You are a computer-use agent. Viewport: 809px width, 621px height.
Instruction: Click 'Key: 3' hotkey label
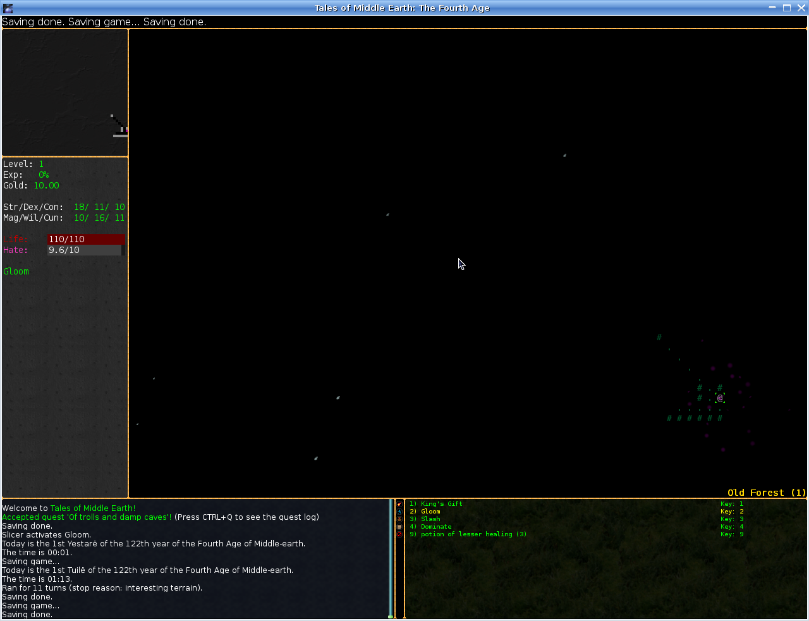pyautogui.click(x=732, y=519)
